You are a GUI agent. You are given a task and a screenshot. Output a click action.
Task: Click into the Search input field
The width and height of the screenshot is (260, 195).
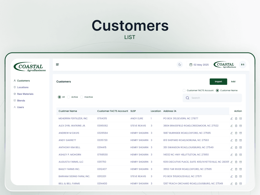(x=212, y=98)
